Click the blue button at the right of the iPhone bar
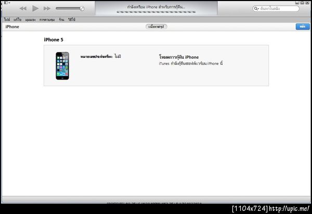The width and height of the screenshot is (312, 214). click(303, 26)
